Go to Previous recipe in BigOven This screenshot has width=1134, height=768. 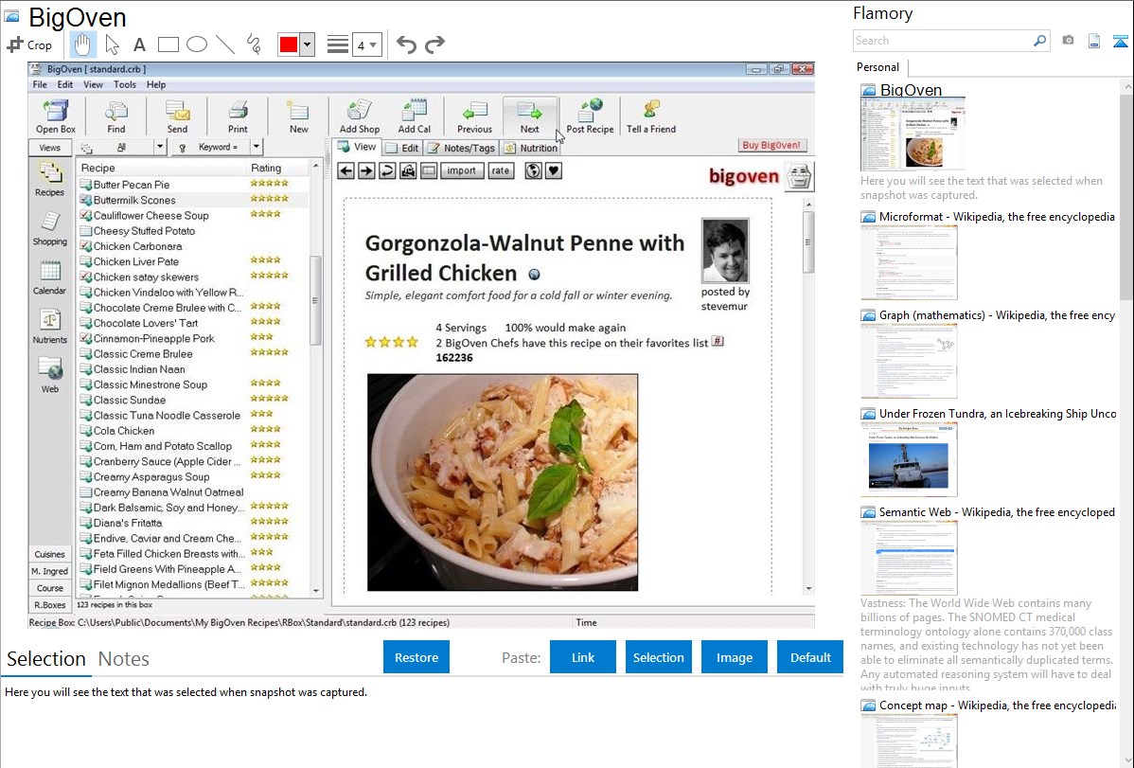474,116
